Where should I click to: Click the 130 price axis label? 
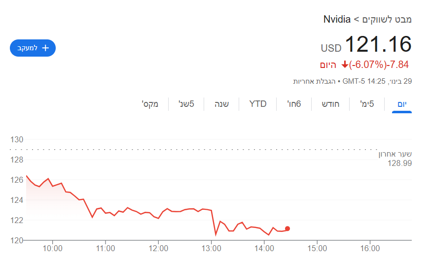(17, 140)
